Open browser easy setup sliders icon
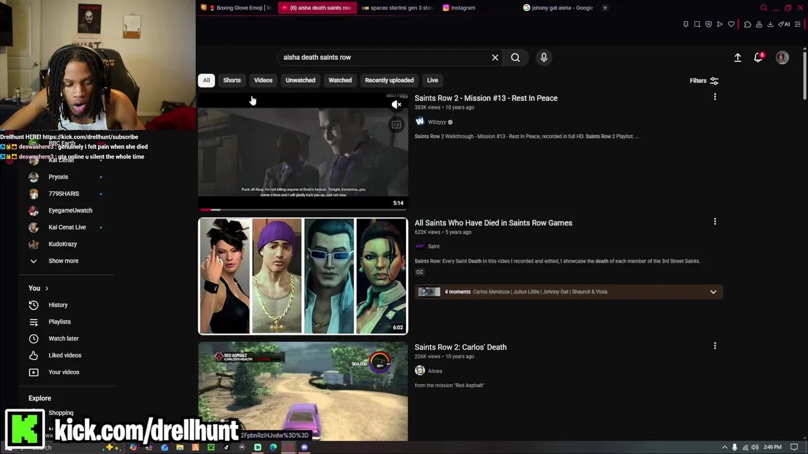The image size is (808, 454). click(798, 25)
